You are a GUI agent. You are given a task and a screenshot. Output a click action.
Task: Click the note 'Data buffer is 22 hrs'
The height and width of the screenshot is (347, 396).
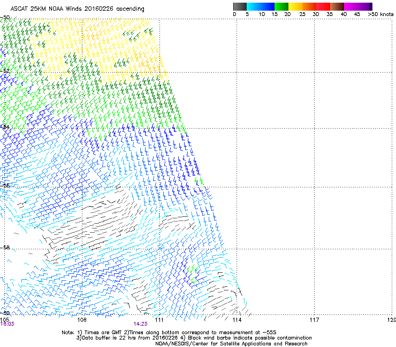tap(109, 338)
